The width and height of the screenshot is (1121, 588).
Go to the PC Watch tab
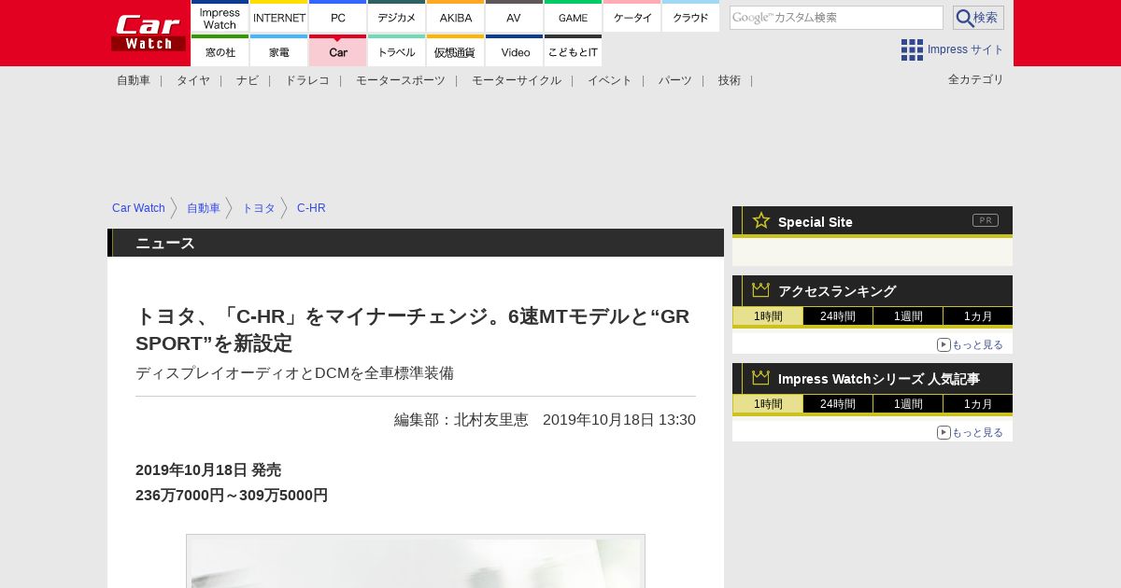(x=337, y=17)
